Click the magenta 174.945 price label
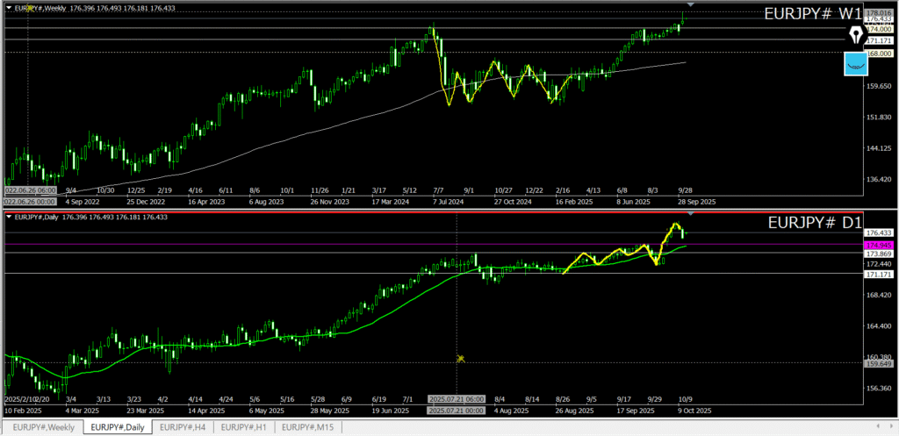 point(879,244)
